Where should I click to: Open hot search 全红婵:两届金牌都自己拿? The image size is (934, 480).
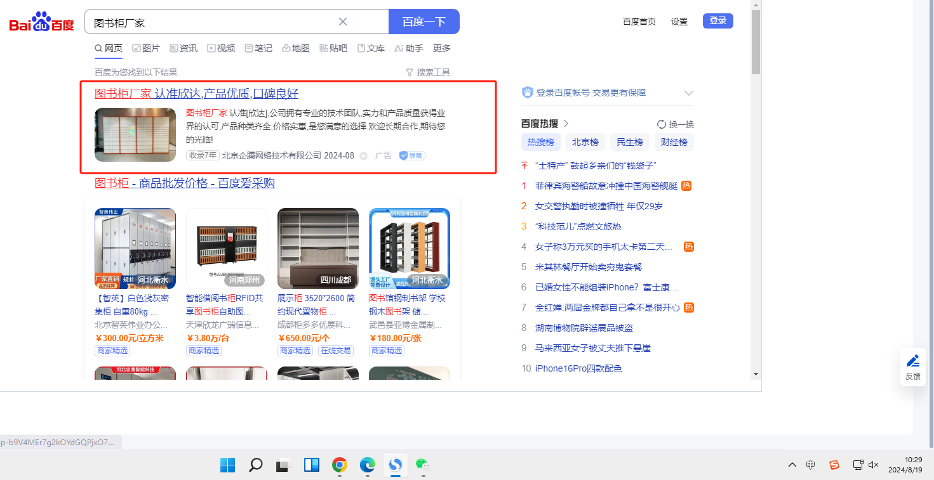tap(608, 308)
